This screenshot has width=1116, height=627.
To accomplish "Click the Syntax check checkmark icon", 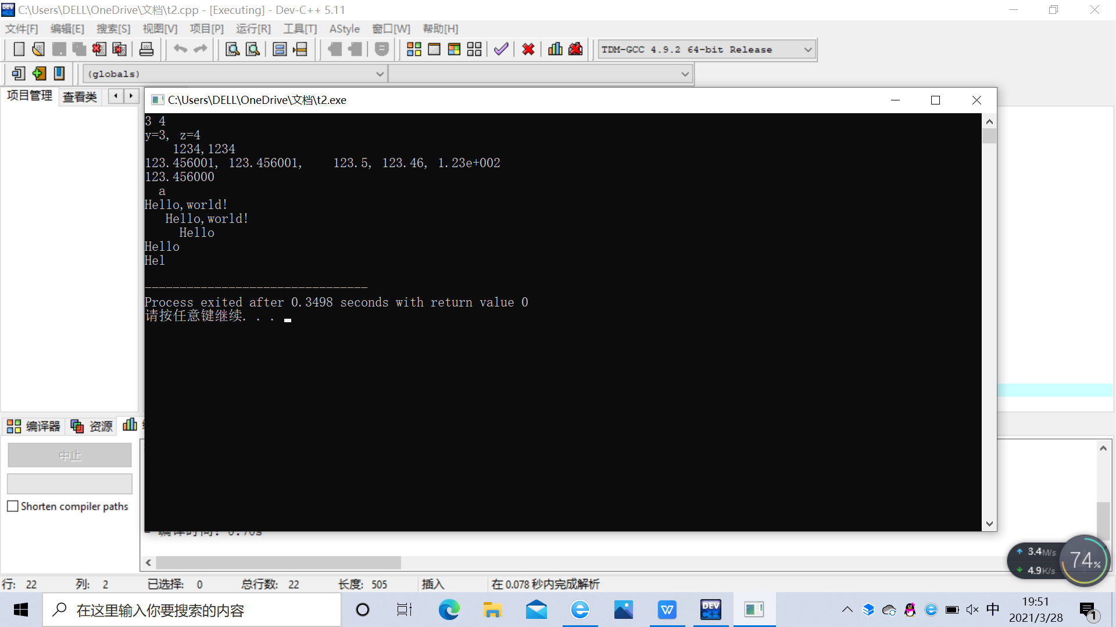I will point(501,49).
